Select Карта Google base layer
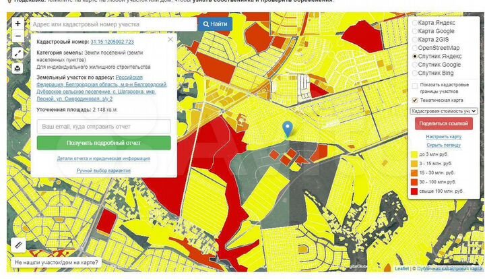Screen dimensions: 485x279 click(415, 31)
